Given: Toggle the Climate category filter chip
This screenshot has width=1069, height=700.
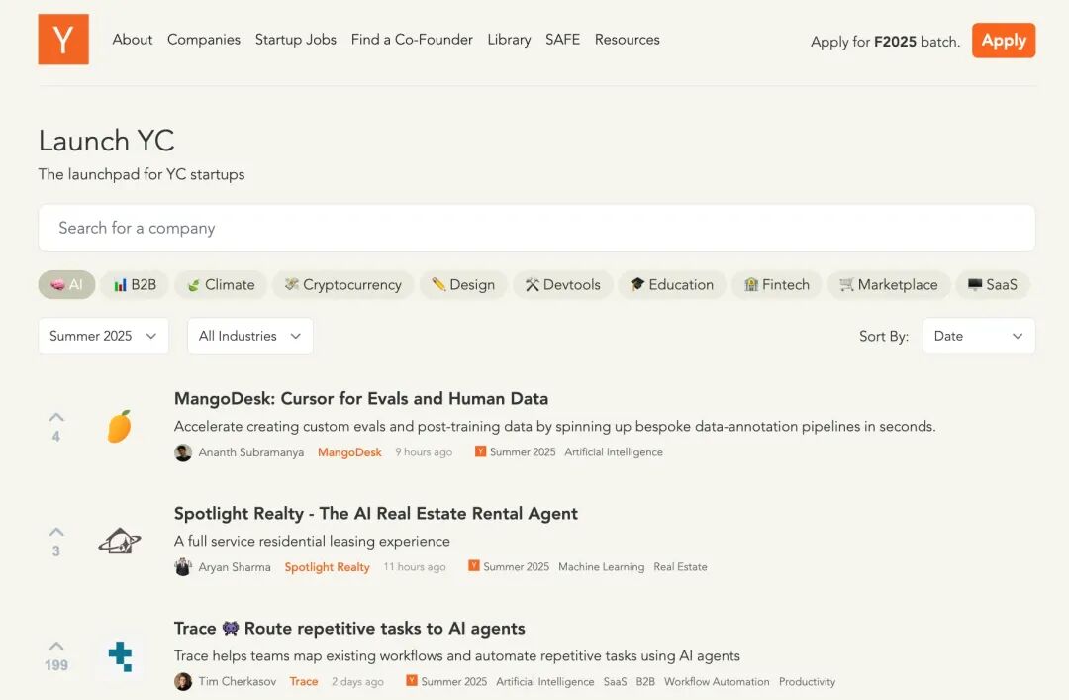Looking at the screenshot, I should click(221, 284).
